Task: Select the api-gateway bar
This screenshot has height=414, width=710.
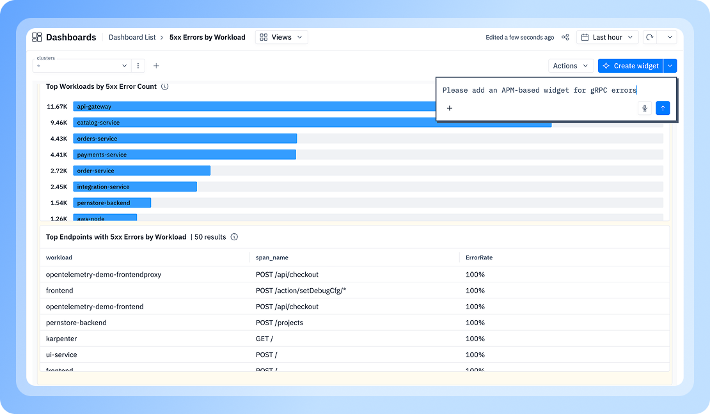Action: (x=255, y=106)
